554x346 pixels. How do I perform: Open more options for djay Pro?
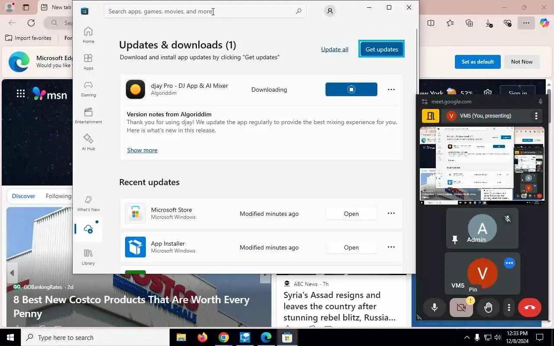(x=391, y=90)
